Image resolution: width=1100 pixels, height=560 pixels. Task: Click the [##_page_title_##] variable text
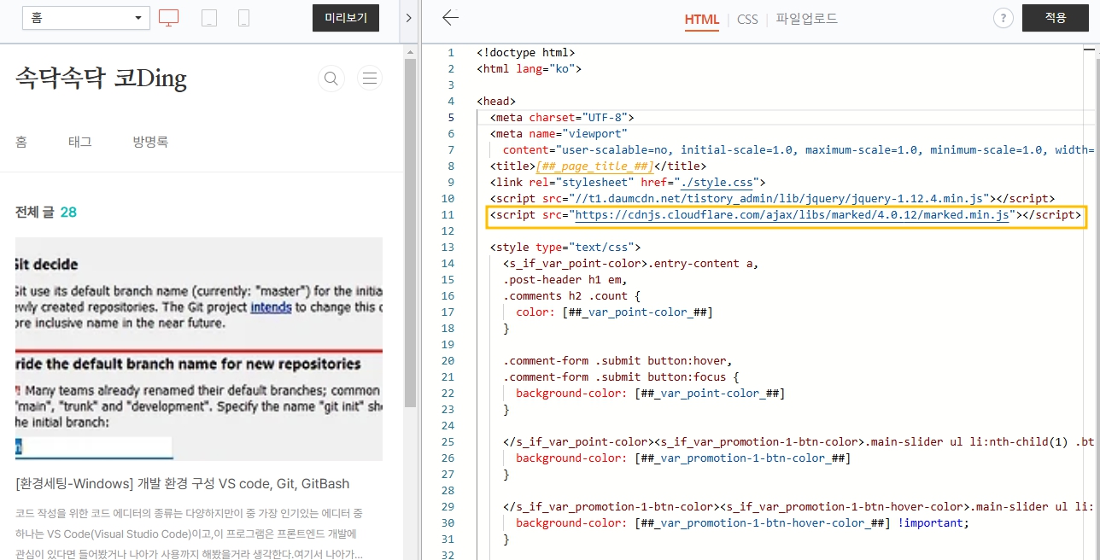coord(594,166)
